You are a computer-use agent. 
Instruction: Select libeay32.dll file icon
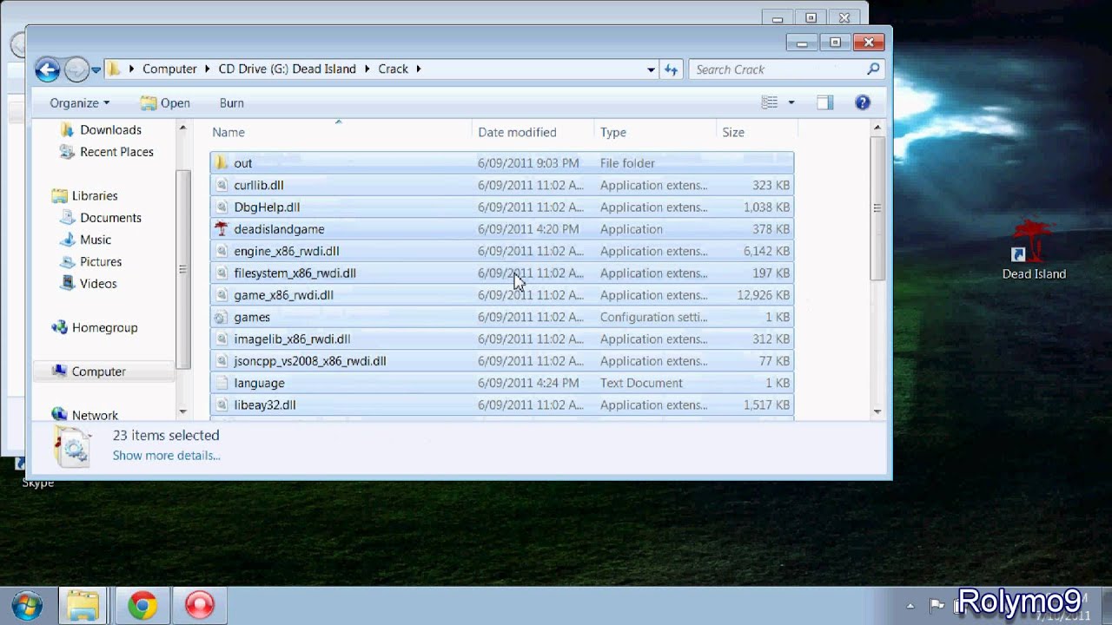[221, 405]
